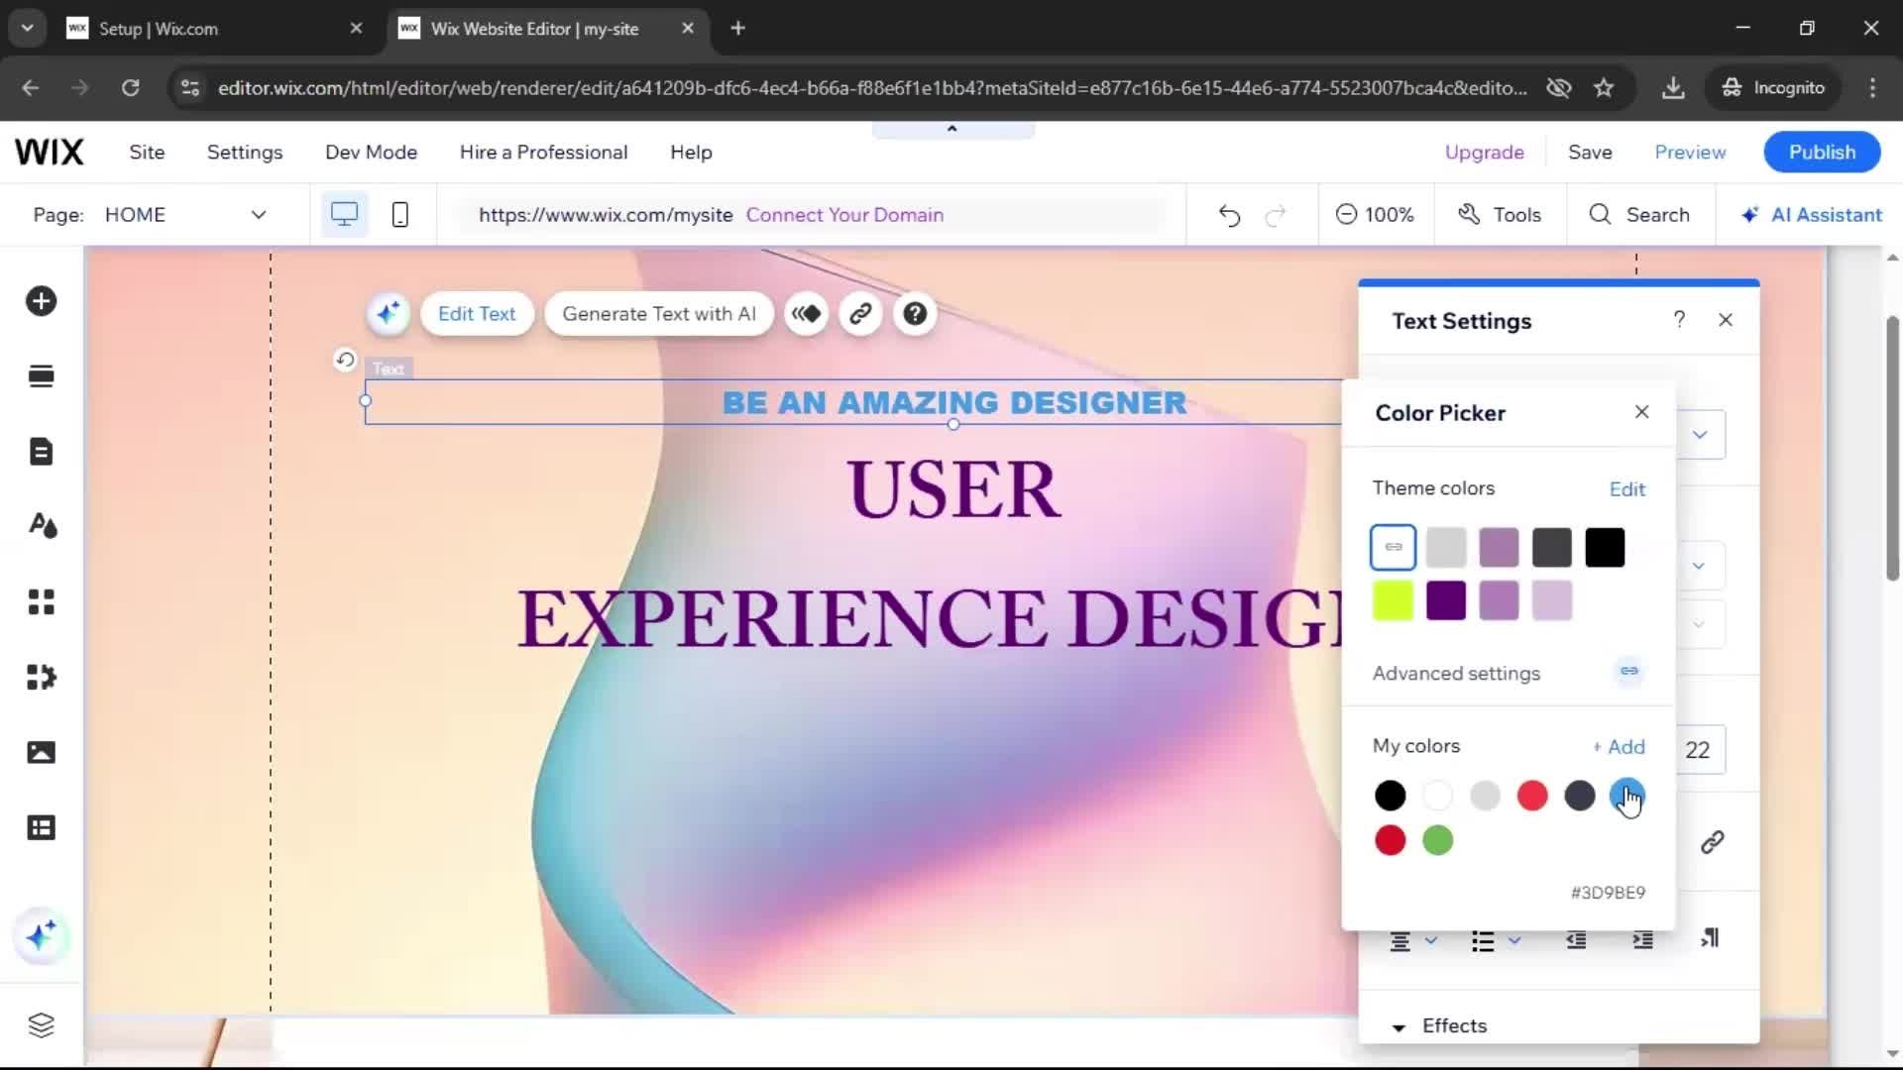Switch to mobile view icon
This screenshot has width=1903, height=1070.
pos(399,214)
